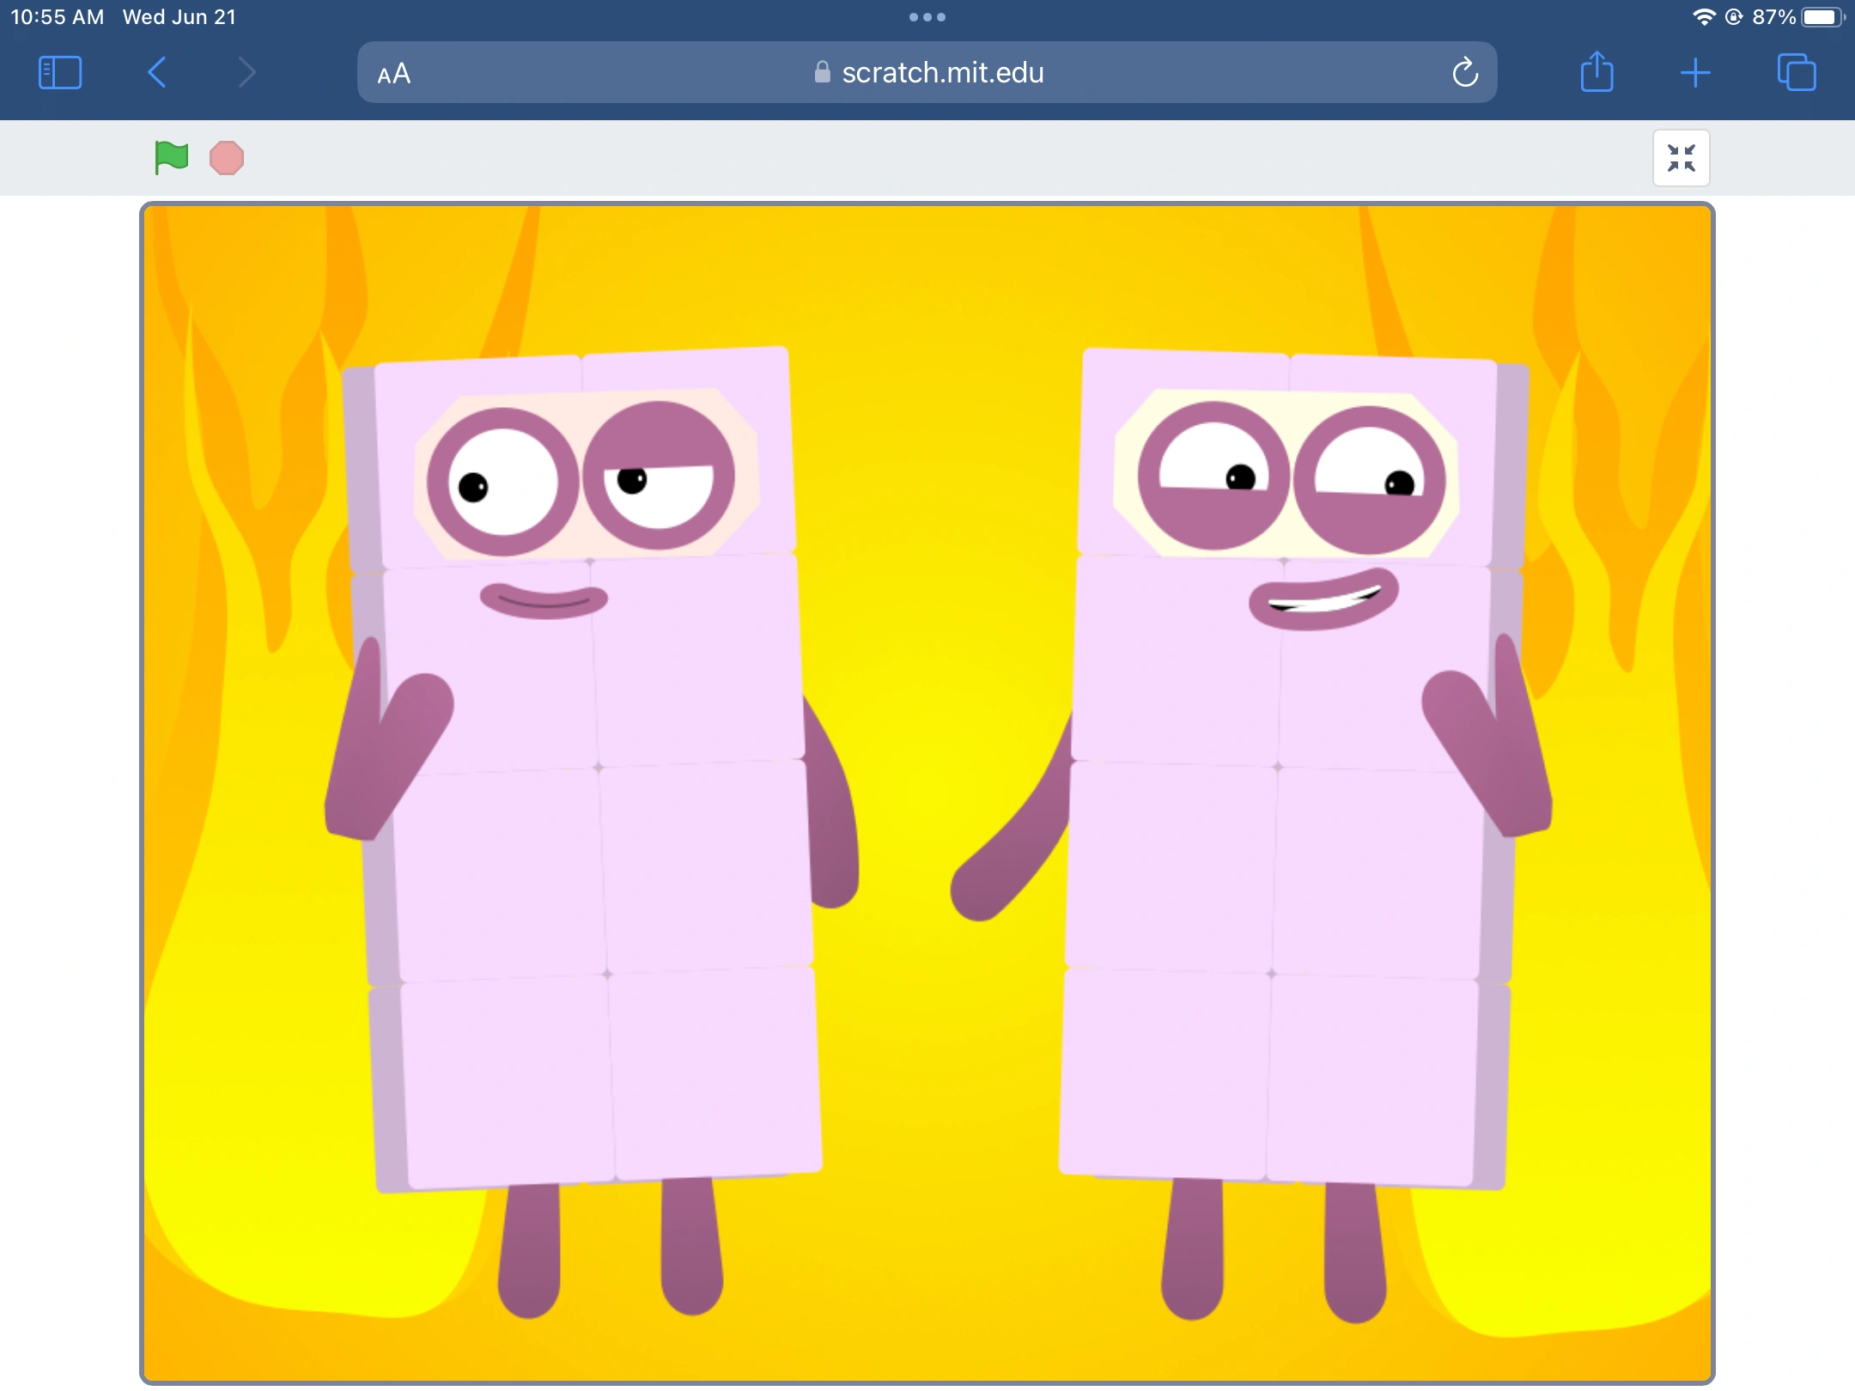Tap the ellipsis for multitasking options
The height and width of the screenshot is (1391, 1855).
click(x=927, y=15)
